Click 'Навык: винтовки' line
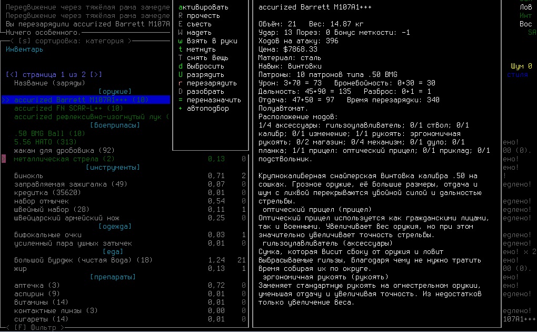 point(290,66)
